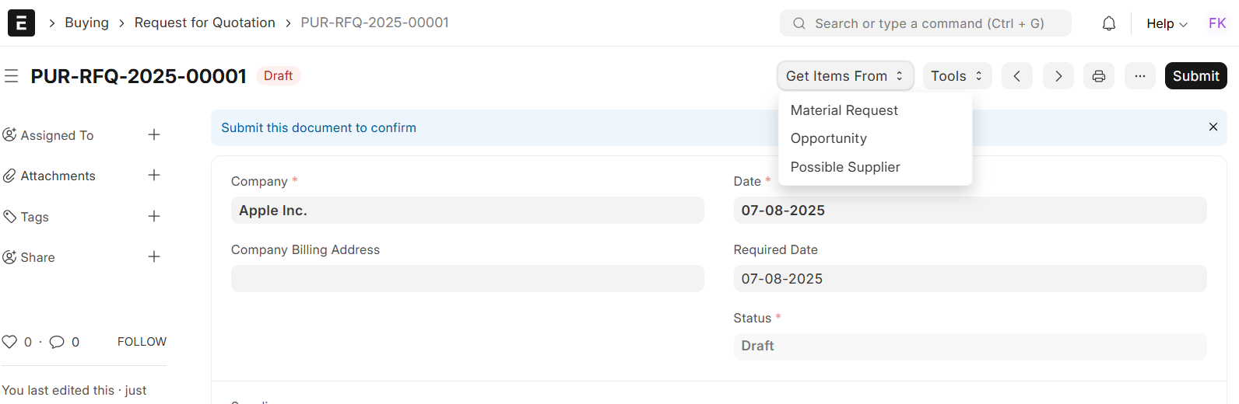Dismiss the submit confirmation banner
1239x404 pixels.
[1213, 127]
